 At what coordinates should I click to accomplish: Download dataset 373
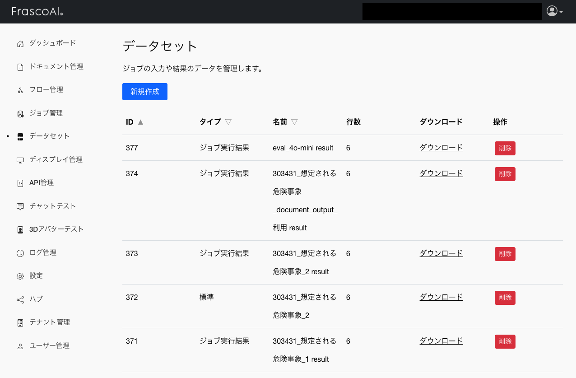coord(441,253)
